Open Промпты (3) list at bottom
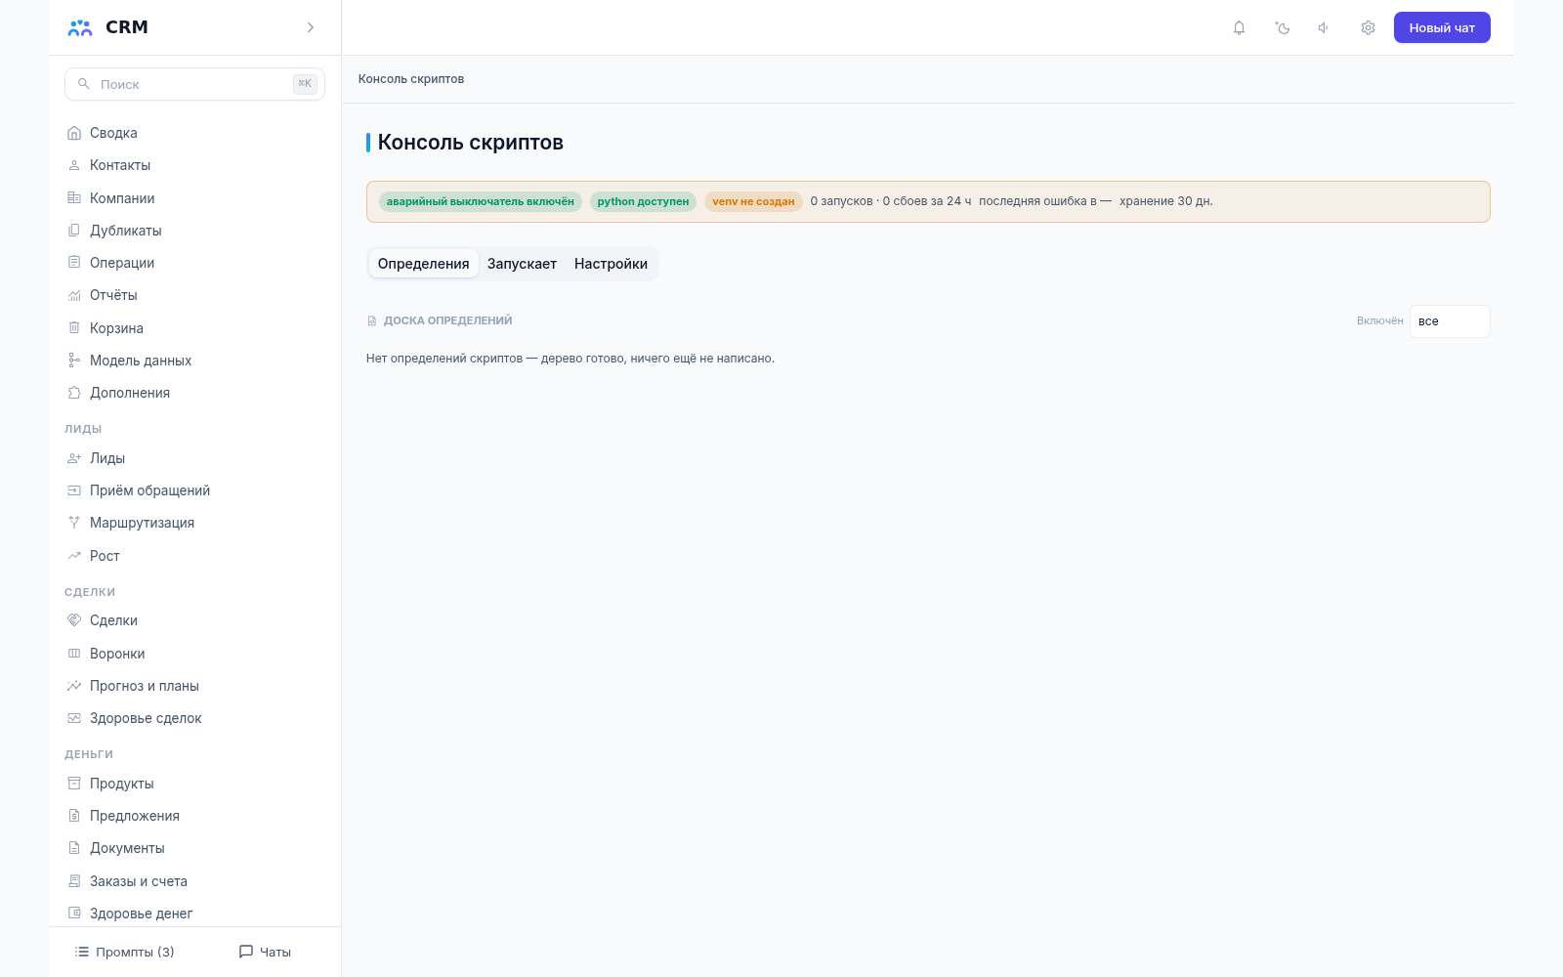 [124, 952]
